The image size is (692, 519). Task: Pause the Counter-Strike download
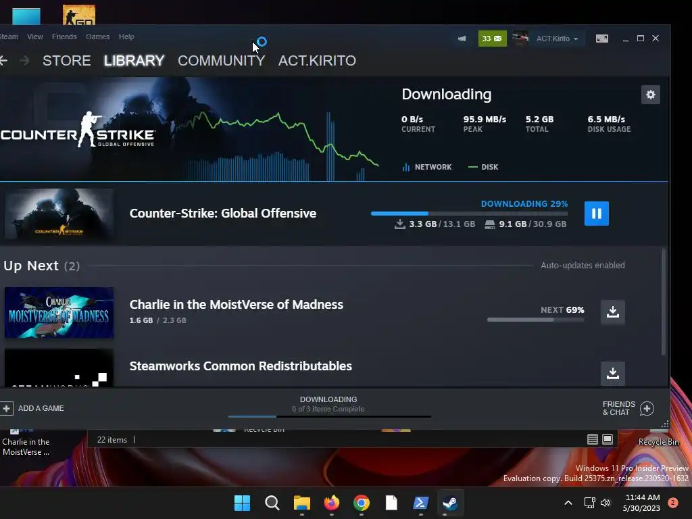[596, 214]
